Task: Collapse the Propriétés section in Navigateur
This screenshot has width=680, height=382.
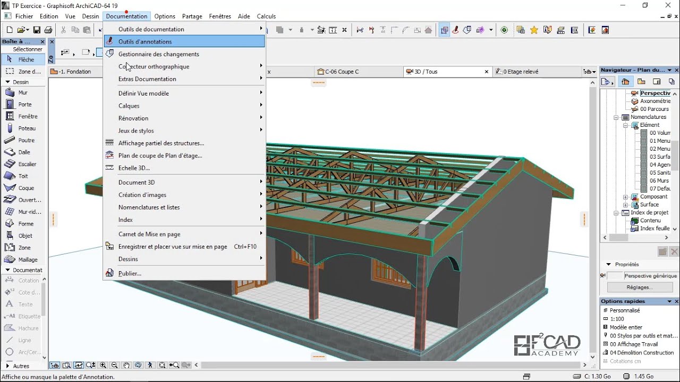Action: 609,264
